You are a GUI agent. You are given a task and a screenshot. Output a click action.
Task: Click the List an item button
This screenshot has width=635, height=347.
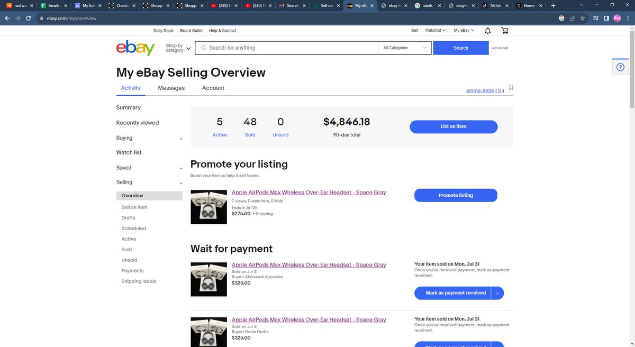coord(453,126)
